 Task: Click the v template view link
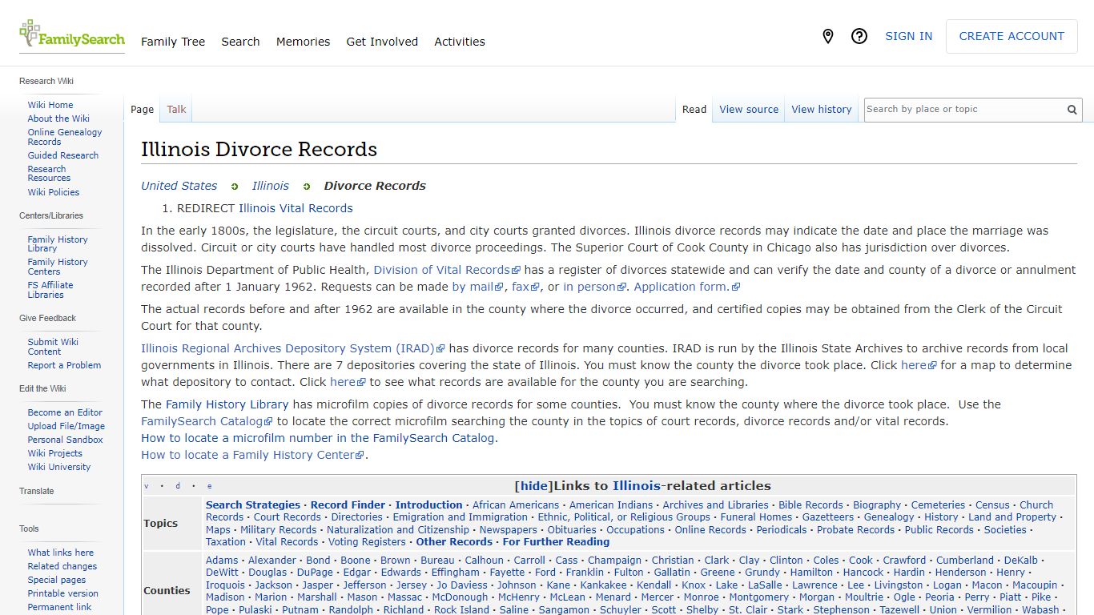(146, 486)
